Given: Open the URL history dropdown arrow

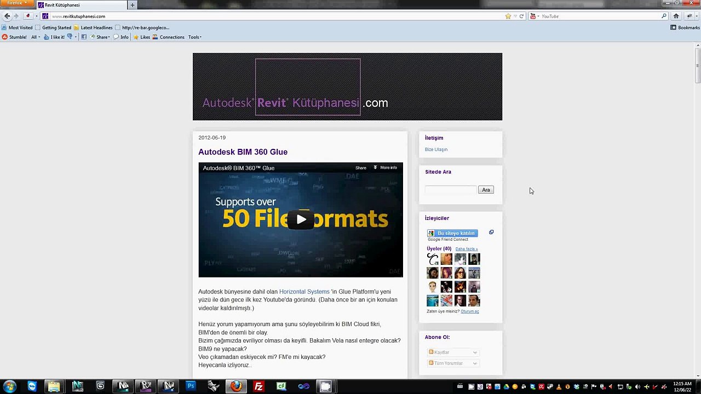Looking at the screenshot, I should pos(515,16).
